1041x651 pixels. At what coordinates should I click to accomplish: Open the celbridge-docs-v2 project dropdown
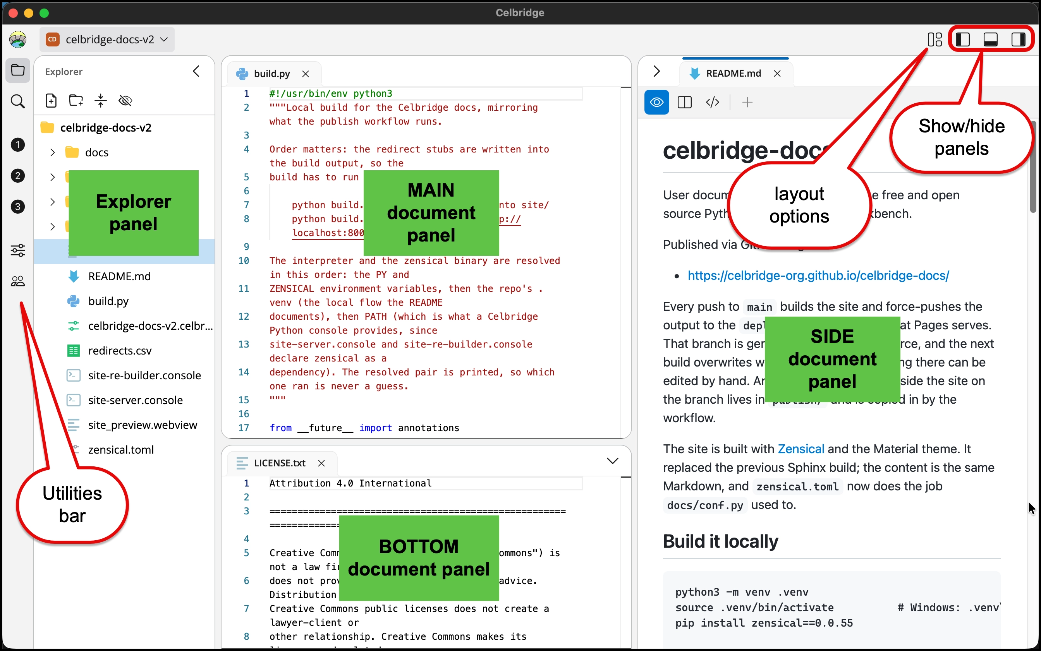coord(107,39)
